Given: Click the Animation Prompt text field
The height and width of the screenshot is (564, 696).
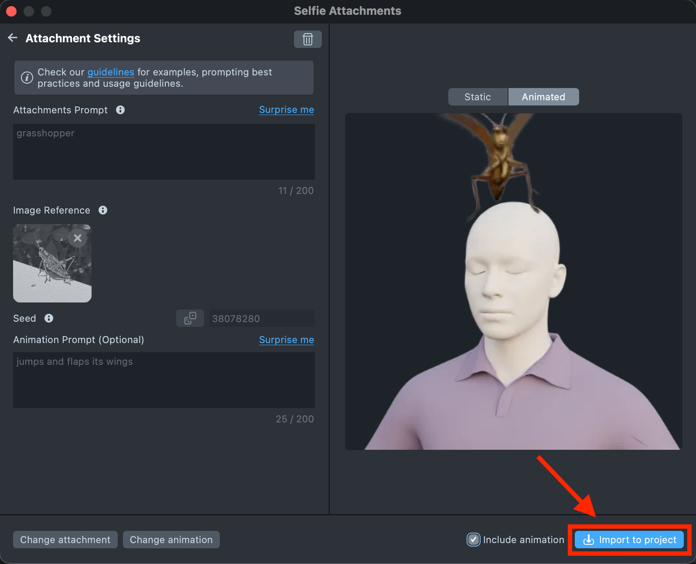Looking at the screenshot, I should pos(164,380).
